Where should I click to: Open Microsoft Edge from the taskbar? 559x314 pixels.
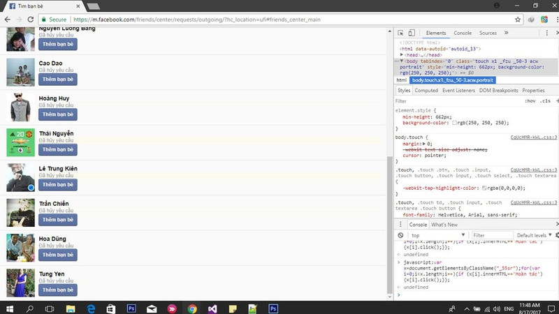pos(91,308)
